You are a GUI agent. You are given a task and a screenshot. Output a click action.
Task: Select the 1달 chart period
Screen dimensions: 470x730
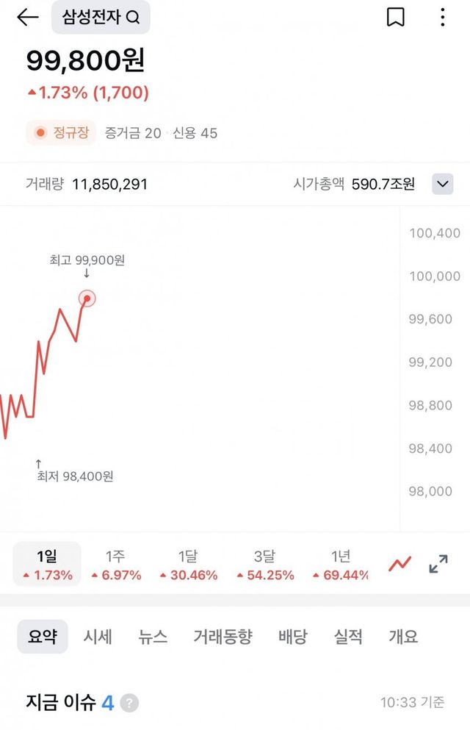(x=188, y=565)
